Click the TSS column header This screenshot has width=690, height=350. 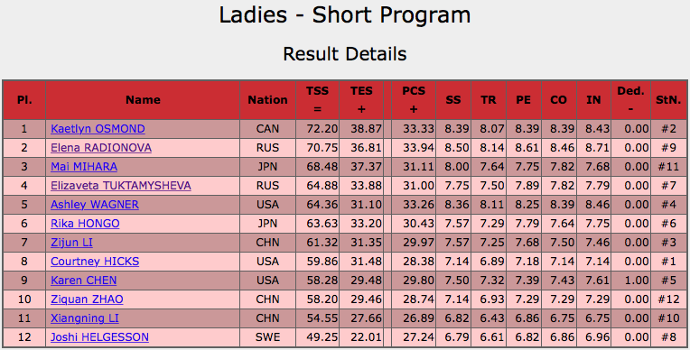click(x=318, y=100)
